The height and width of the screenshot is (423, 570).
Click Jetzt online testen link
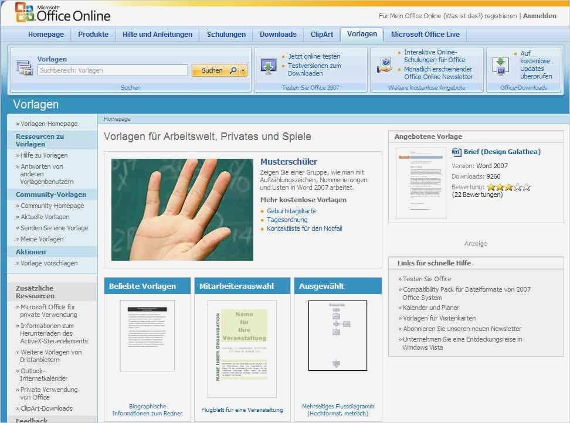tap(314, 56)
